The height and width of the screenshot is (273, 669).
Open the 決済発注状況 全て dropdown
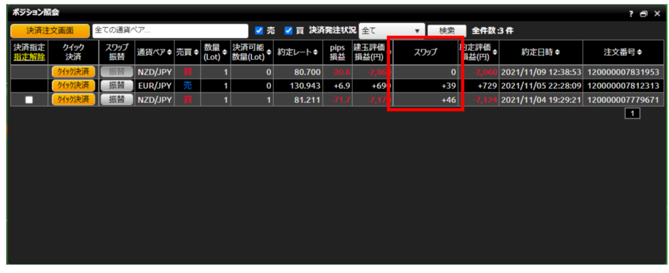point(392,31)
